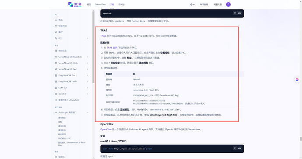
Task: Click the SenseNova U1.5 Lite icon
Action: pos(56,63)
